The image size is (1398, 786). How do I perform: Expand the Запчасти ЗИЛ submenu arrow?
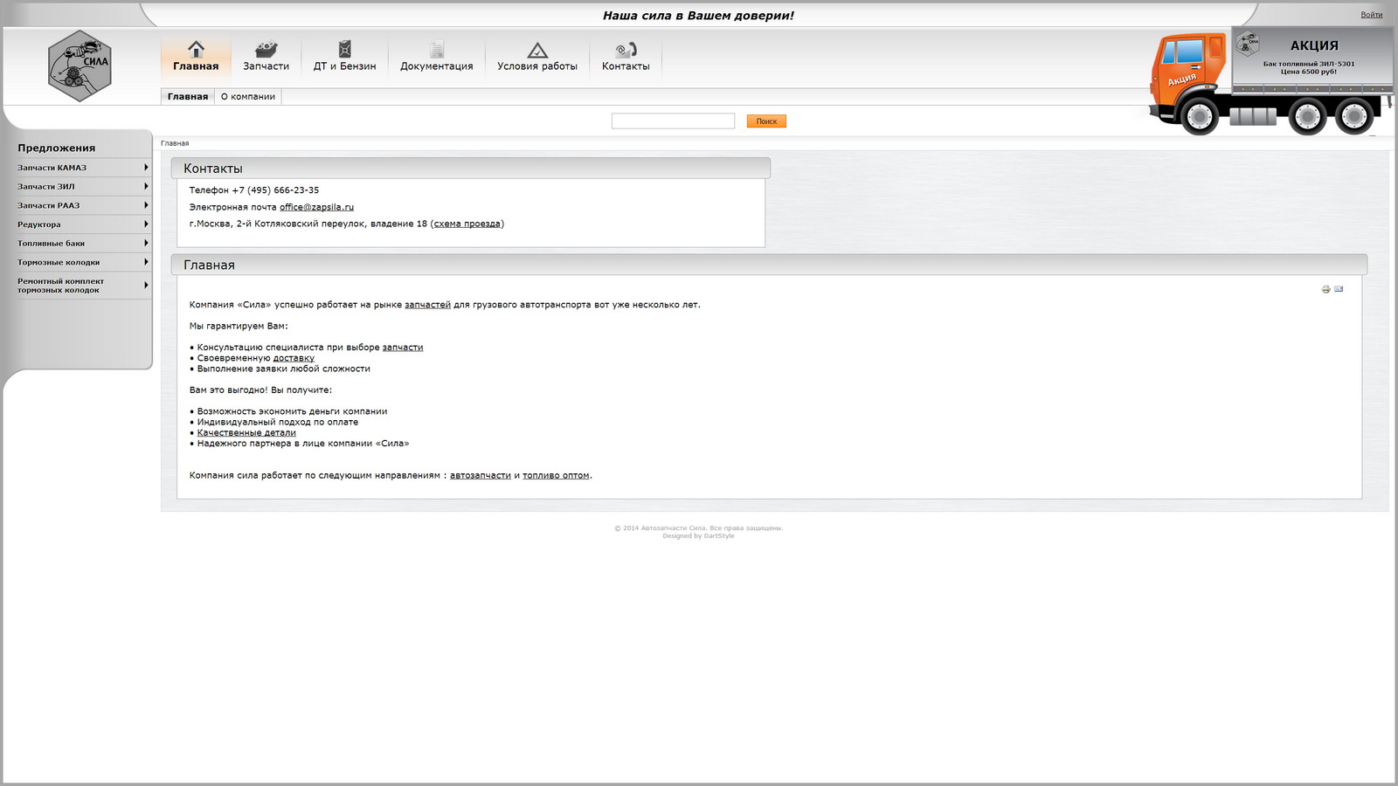[146, 186]
